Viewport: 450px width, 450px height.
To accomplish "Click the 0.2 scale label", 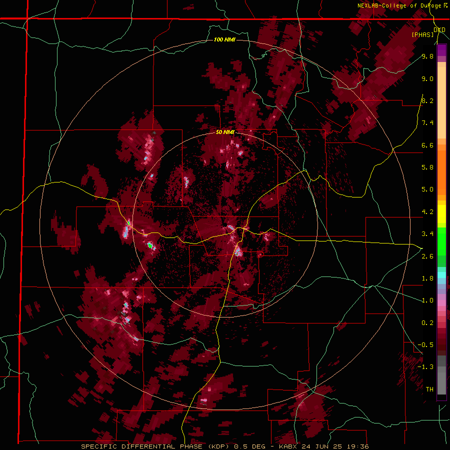I will point(427,323).
